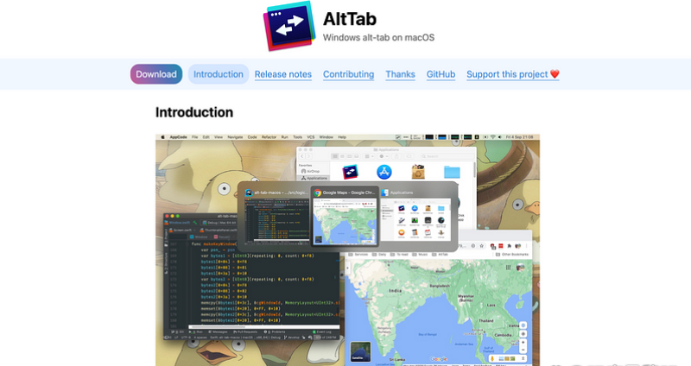This screenshot has width=691, height=366.
Task: Open the Help menu in the menu bar
Action: coord(342,137)
